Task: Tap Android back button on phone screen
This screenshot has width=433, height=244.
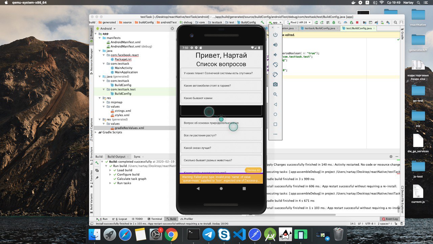Action: 198,188
